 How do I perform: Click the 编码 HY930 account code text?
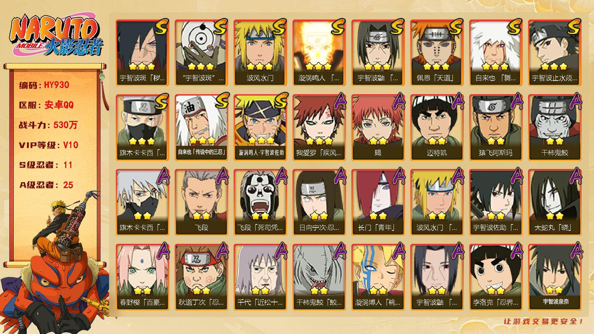point(44,85)
